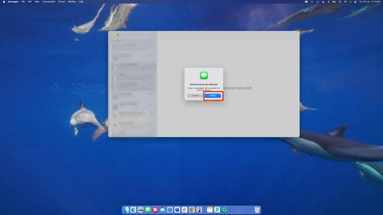Click the green zoom button of Messages window
Image resolution: width=383 pixels, height=215 pixels.
point(118,35)
